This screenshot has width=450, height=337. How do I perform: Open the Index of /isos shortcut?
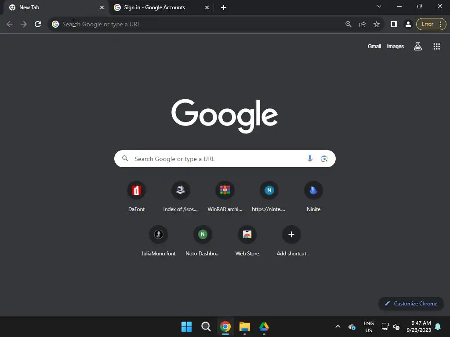(181, 196)
